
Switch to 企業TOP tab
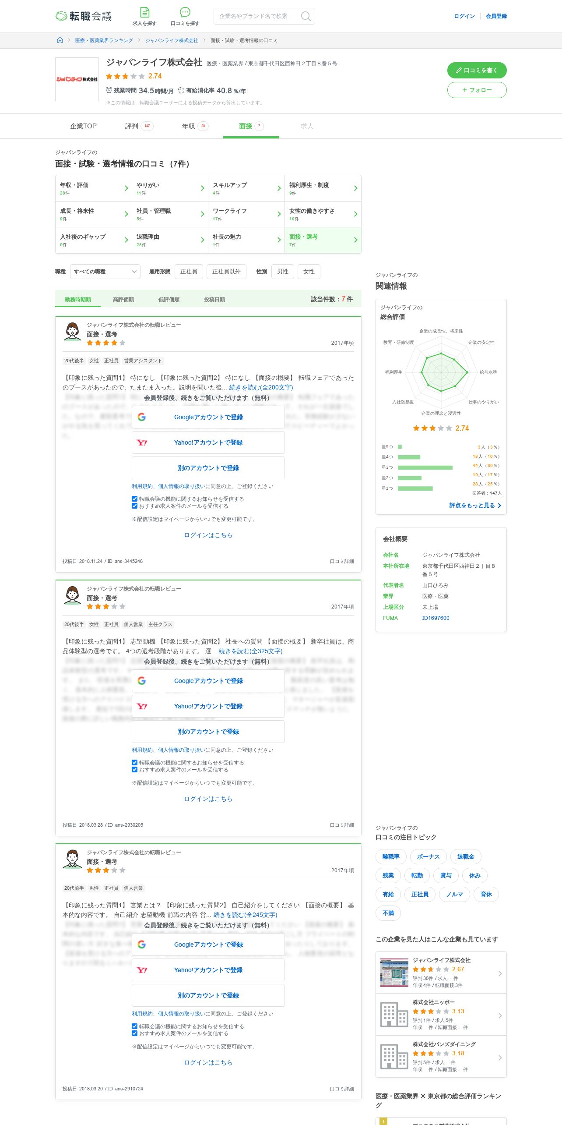coord(83,126)
